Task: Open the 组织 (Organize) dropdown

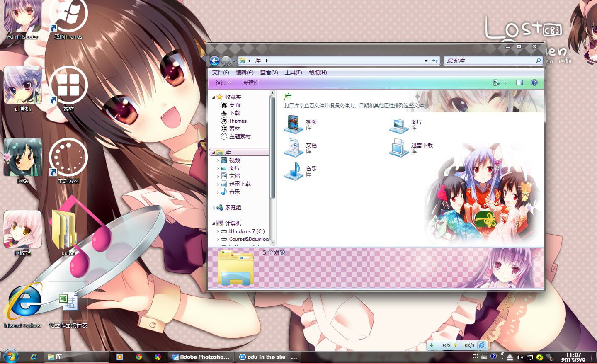Action: point(222,83)
